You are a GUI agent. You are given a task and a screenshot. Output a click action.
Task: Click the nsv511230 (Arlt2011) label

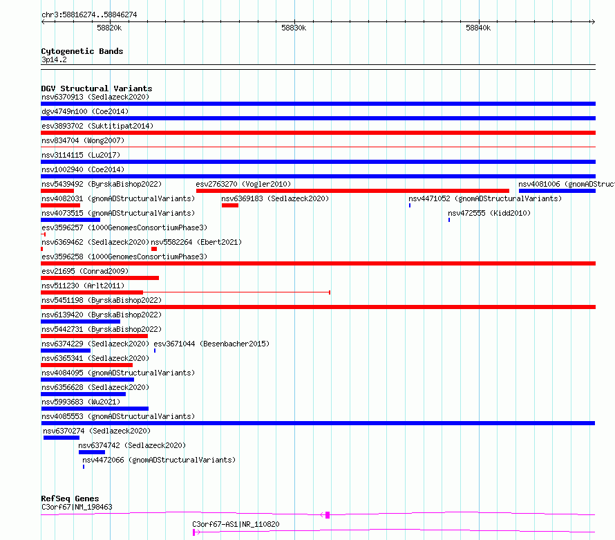pos(83,286)
